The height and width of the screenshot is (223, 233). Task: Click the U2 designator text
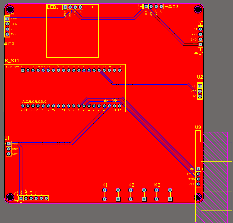pos(200,77)
